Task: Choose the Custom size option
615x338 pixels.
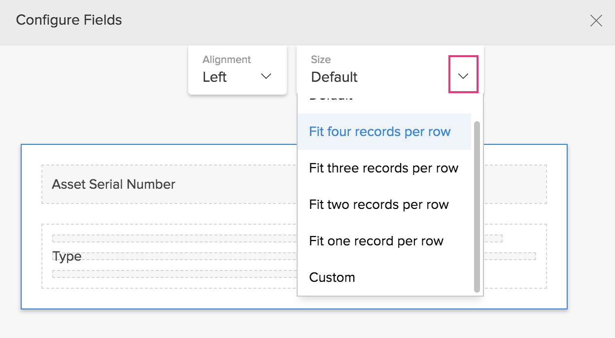Action: (x=332, y=277)
